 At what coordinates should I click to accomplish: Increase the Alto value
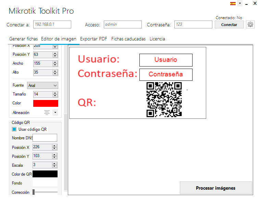(55, 71)
